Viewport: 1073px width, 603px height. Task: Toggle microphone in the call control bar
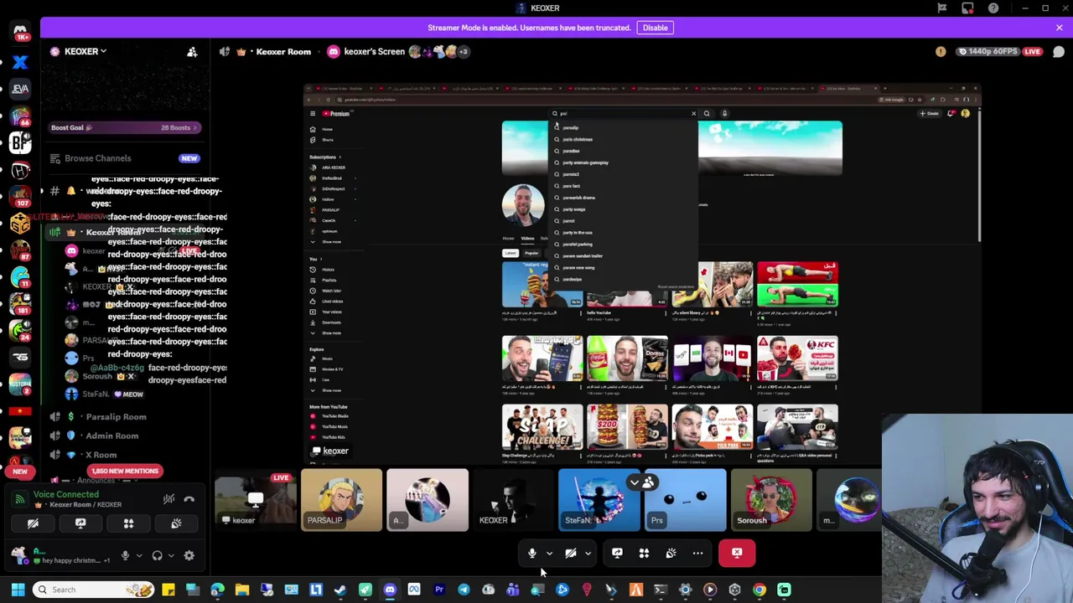click(x=531, y=553)
